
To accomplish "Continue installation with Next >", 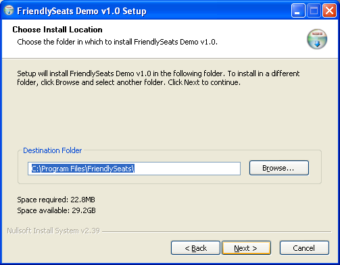I will (x=246, y=248).
